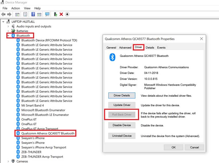The height and width of the screenshot is (163, 219).
Task: Click the Roll Back Driver button
Action: click(122, 115)
